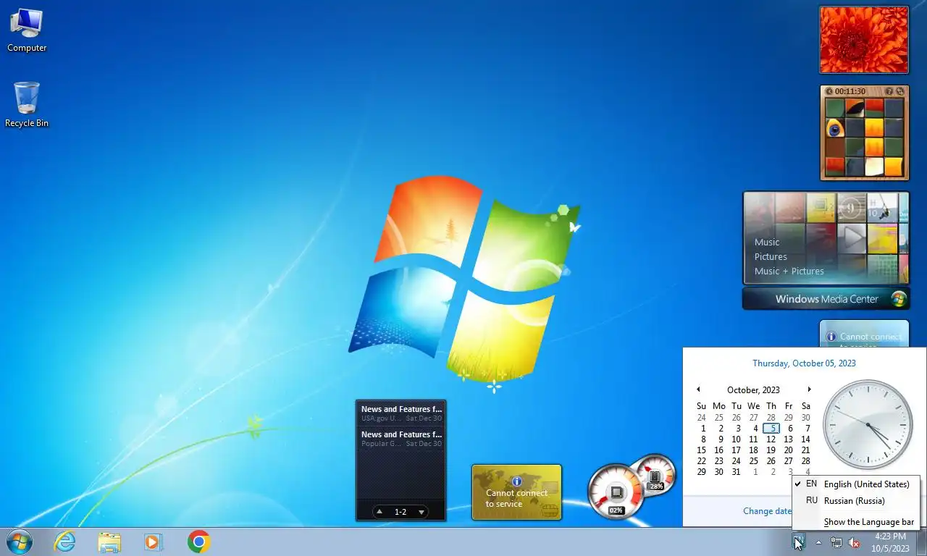
Task: Open Windows Explorer folder on taskbar
Action: click(109, 542)
